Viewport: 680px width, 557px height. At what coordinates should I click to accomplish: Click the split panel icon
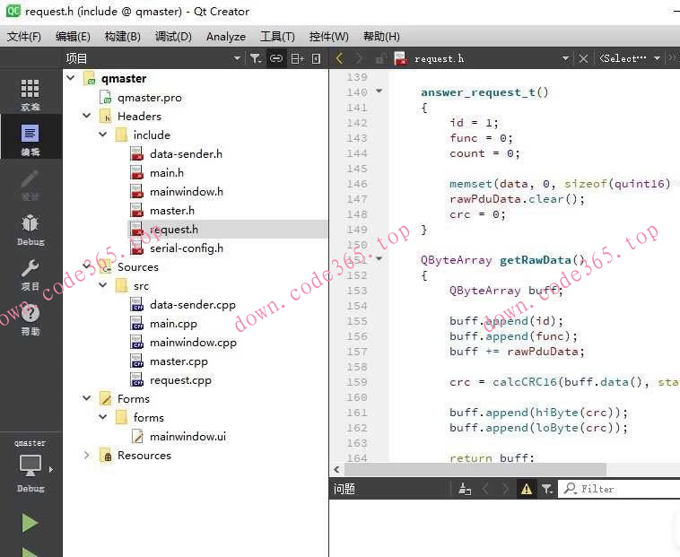click(297, 58)
